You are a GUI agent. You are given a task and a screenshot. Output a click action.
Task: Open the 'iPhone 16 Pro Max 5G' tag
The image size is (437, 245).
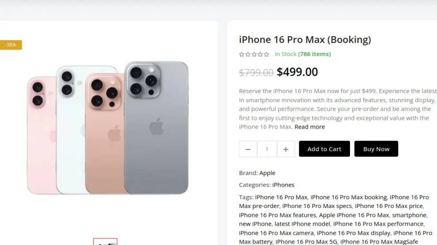pos(306,242)
